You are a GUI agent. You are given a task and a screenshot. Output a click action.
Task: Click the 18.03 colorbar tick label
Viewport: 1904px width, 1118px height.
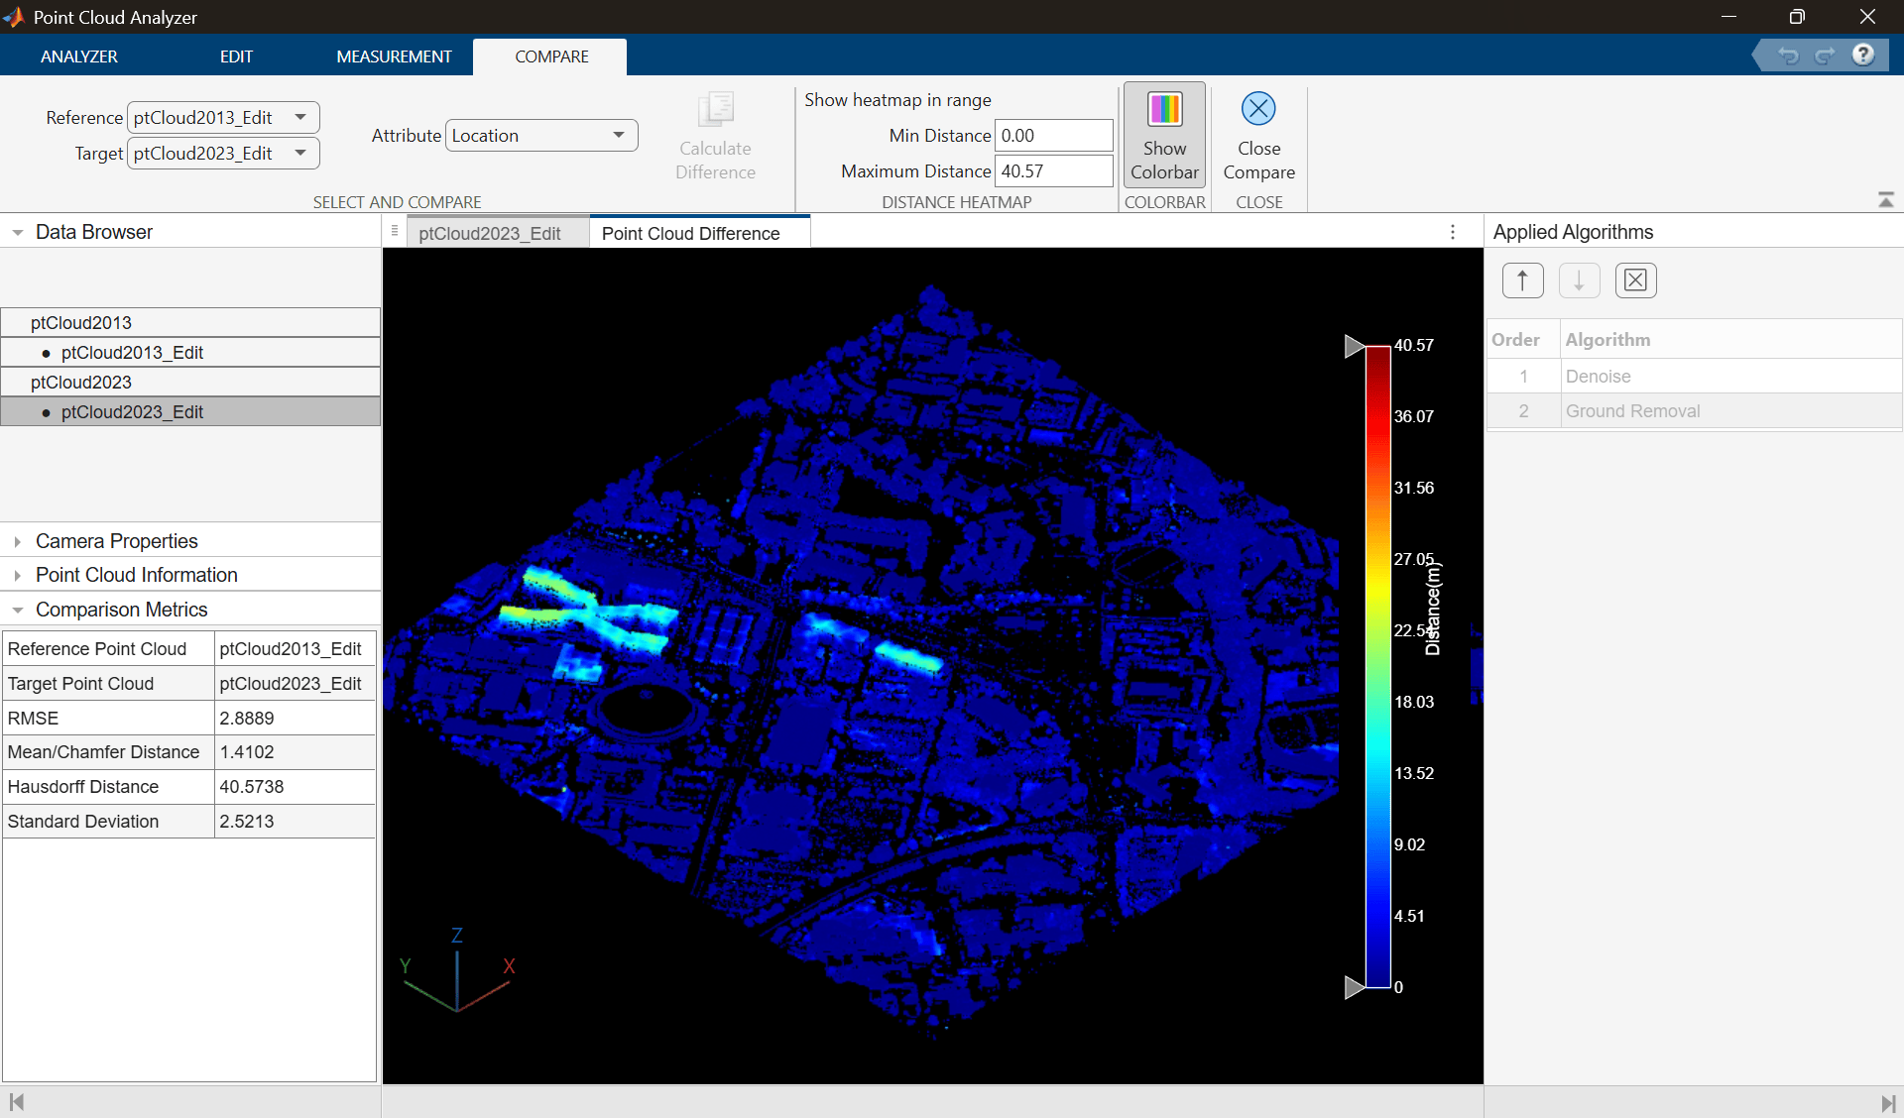click(1414, 703)
